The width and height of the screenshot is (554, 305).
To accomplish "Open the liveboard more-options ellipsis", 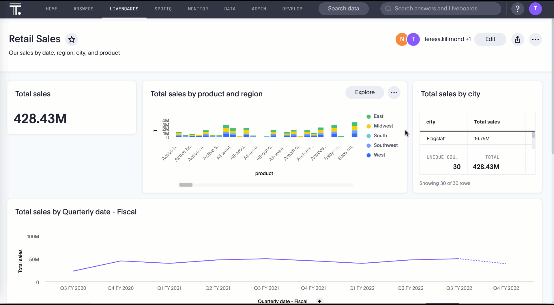I will click(536, 39).
